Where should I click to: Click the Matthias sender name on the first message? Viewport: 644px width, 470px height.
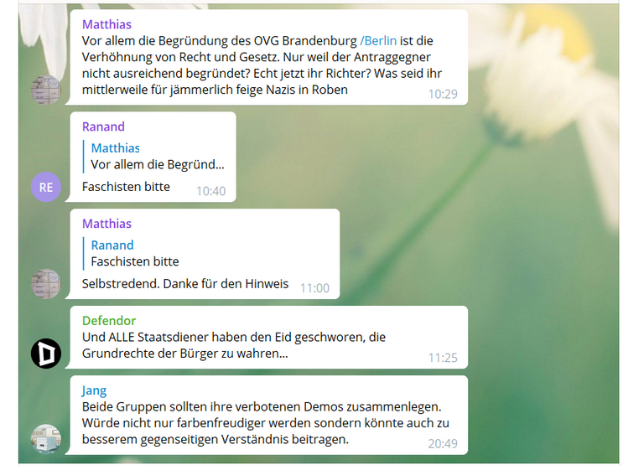pyautogui.click(x=106, y=24)
